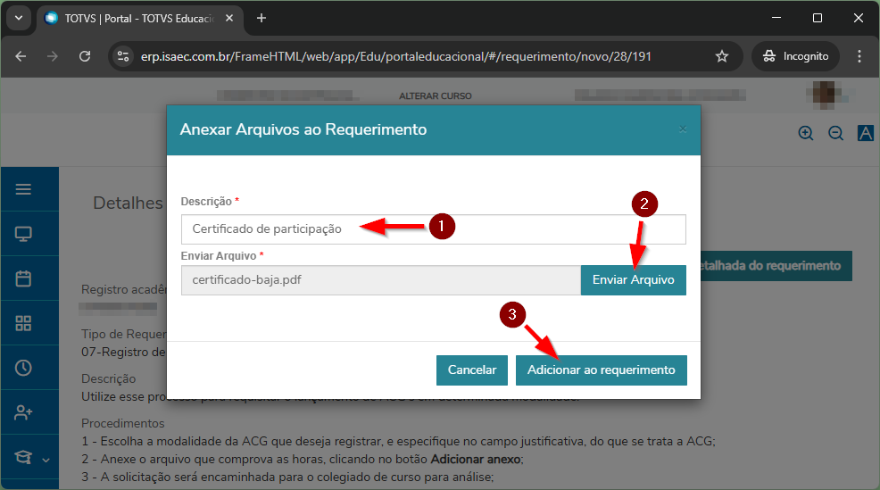880x490 pixels.
Task: Close the Anexar Arquivos dialog
Action: click(683, 129)
